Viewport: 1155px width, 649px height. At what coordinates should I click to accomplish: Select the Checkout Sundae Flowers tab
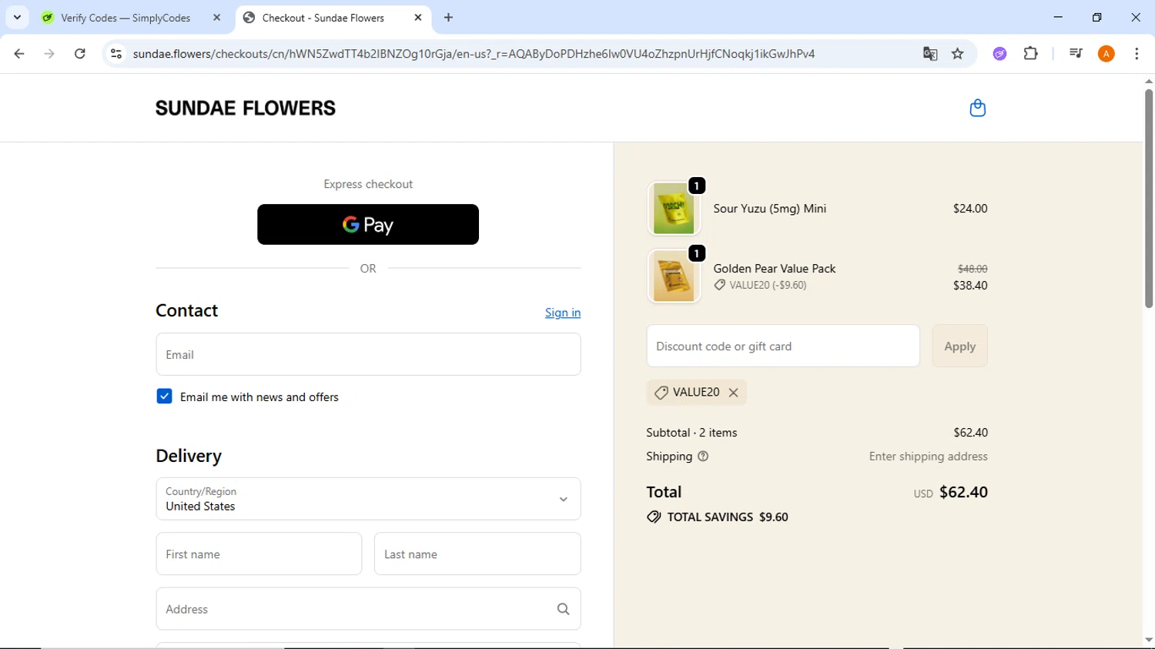coord(323,18)
